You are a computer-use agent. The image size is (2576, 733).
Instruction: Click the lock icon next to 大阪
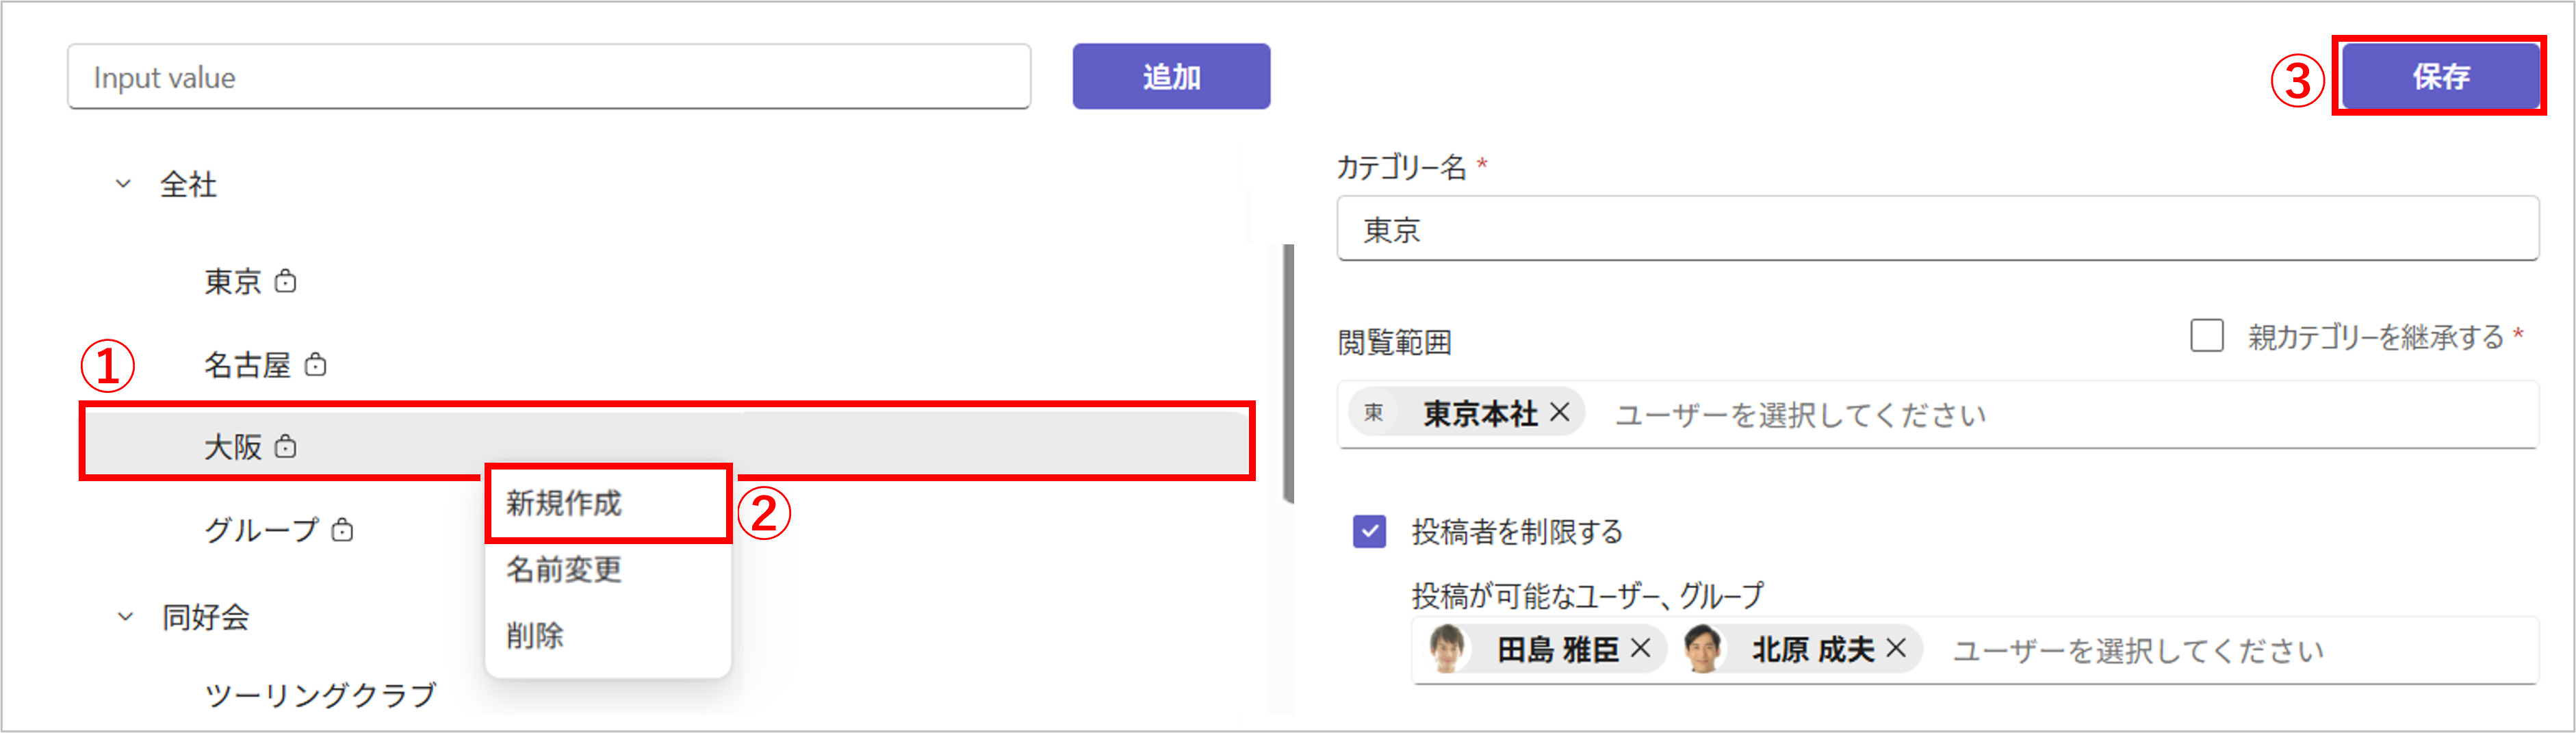coord(286,446)
